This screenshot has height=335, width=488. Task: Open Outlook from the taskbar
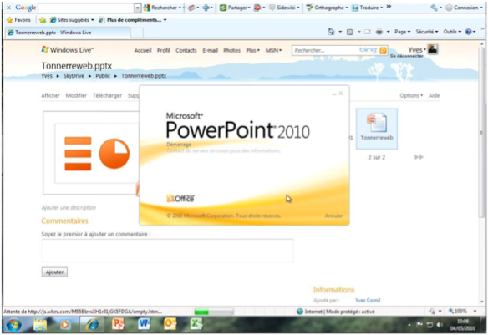[x=170, y=324]
